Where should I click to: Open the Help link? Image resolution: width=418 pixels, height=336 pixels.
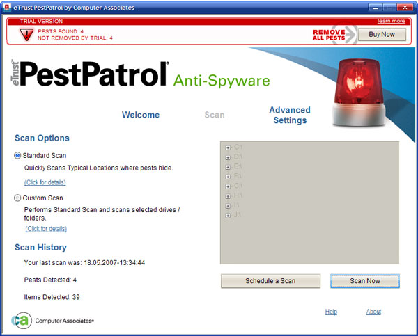[x=331, y=312]
